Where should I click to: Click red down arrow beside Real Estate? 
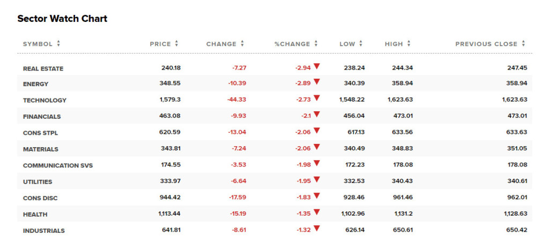[317, 66]
